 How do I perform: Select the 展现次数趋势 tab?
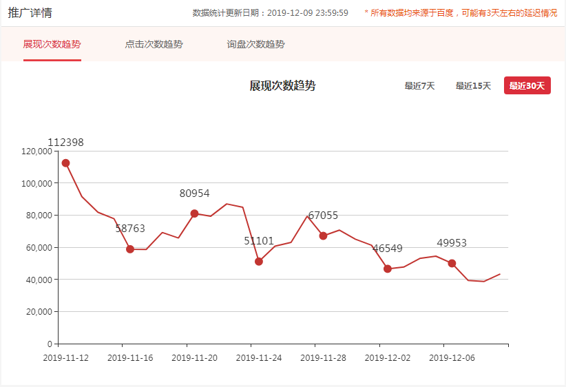point(52,45)
